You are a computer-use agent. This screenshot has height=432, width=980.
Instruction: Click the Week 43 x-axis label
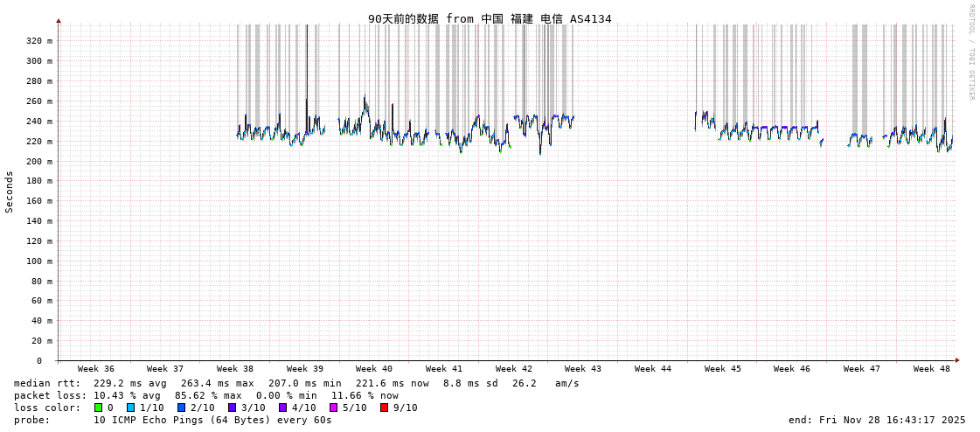click(583, 369)
